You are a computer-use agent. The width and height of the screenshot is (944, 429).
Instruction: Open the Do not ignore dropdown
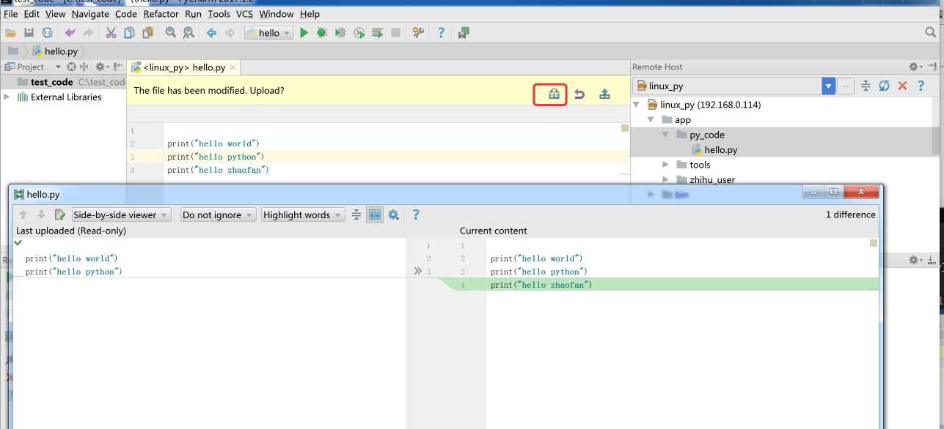219,214
